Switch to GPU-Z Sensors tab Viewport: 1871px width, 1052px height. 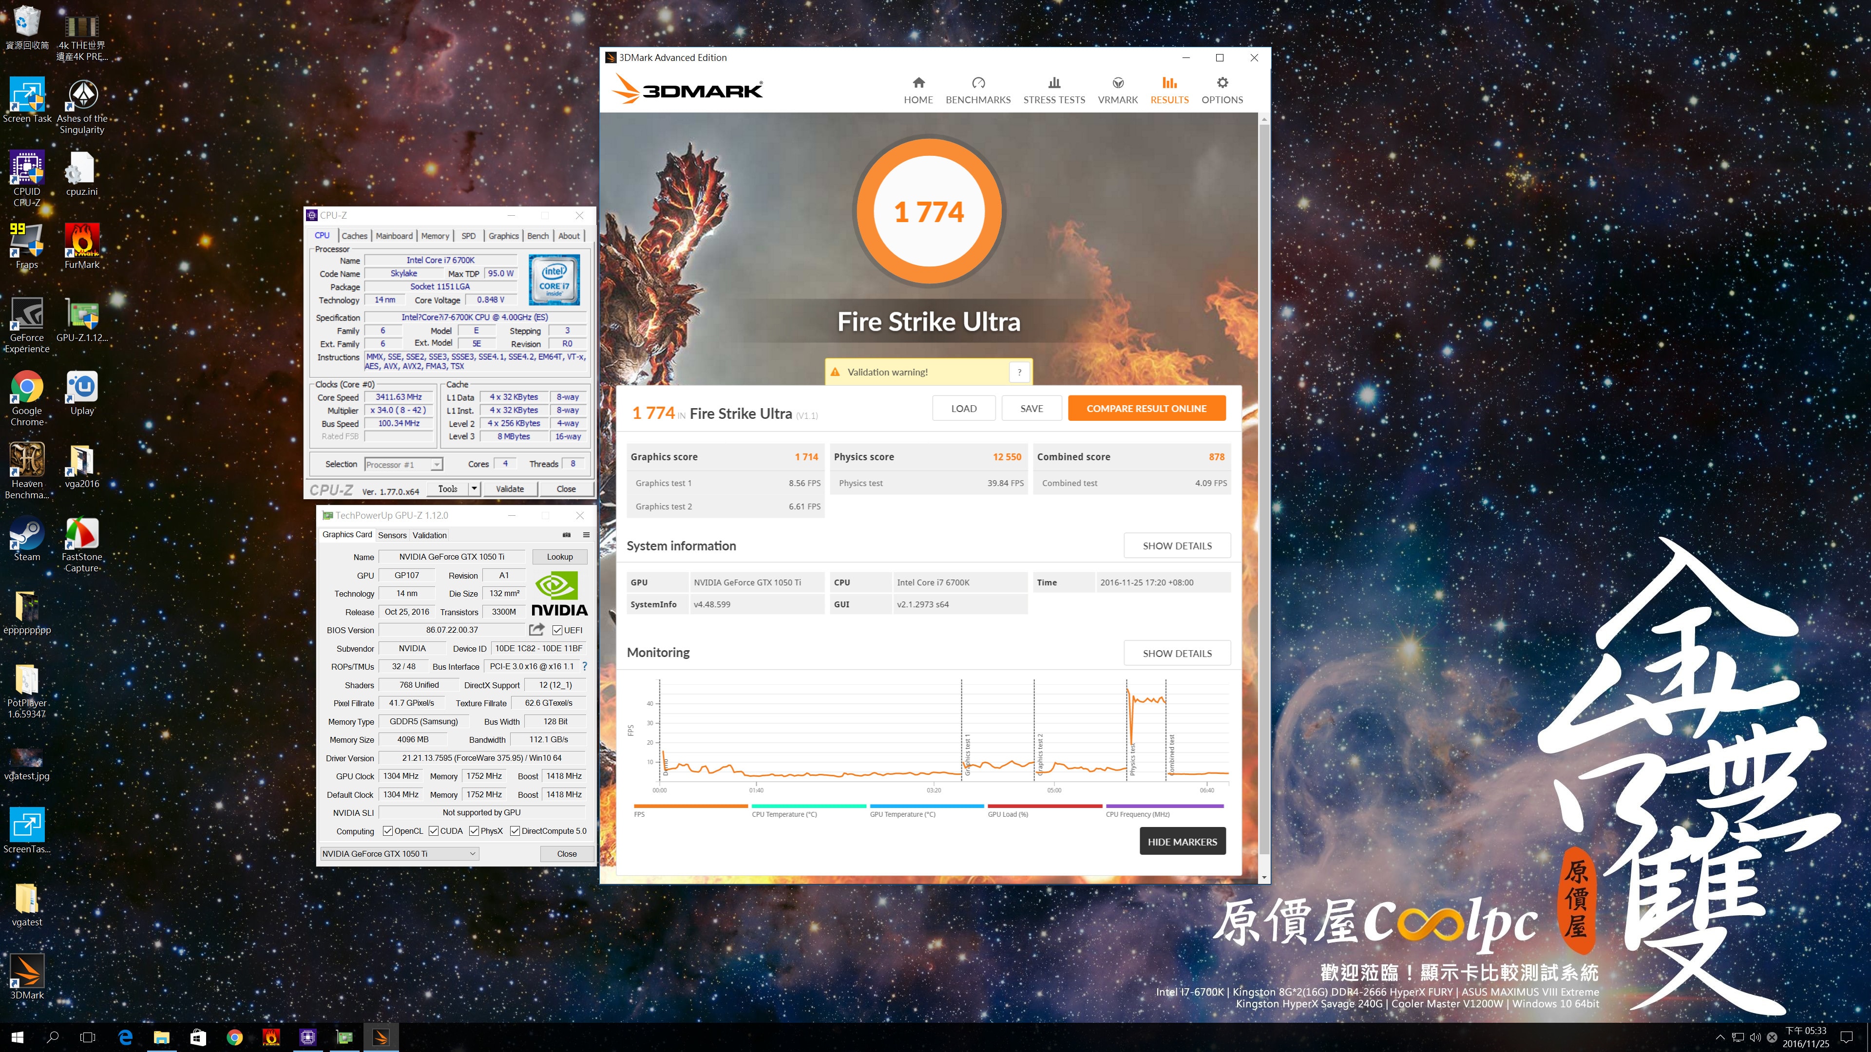click(392, 535)
